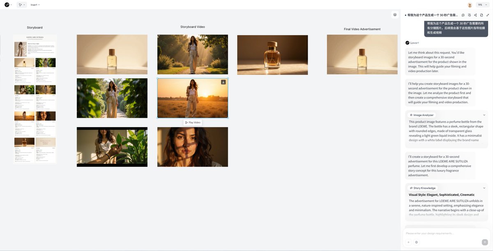Click the copy icon in chat header
The image size is (493, 251).
(481, 15)
